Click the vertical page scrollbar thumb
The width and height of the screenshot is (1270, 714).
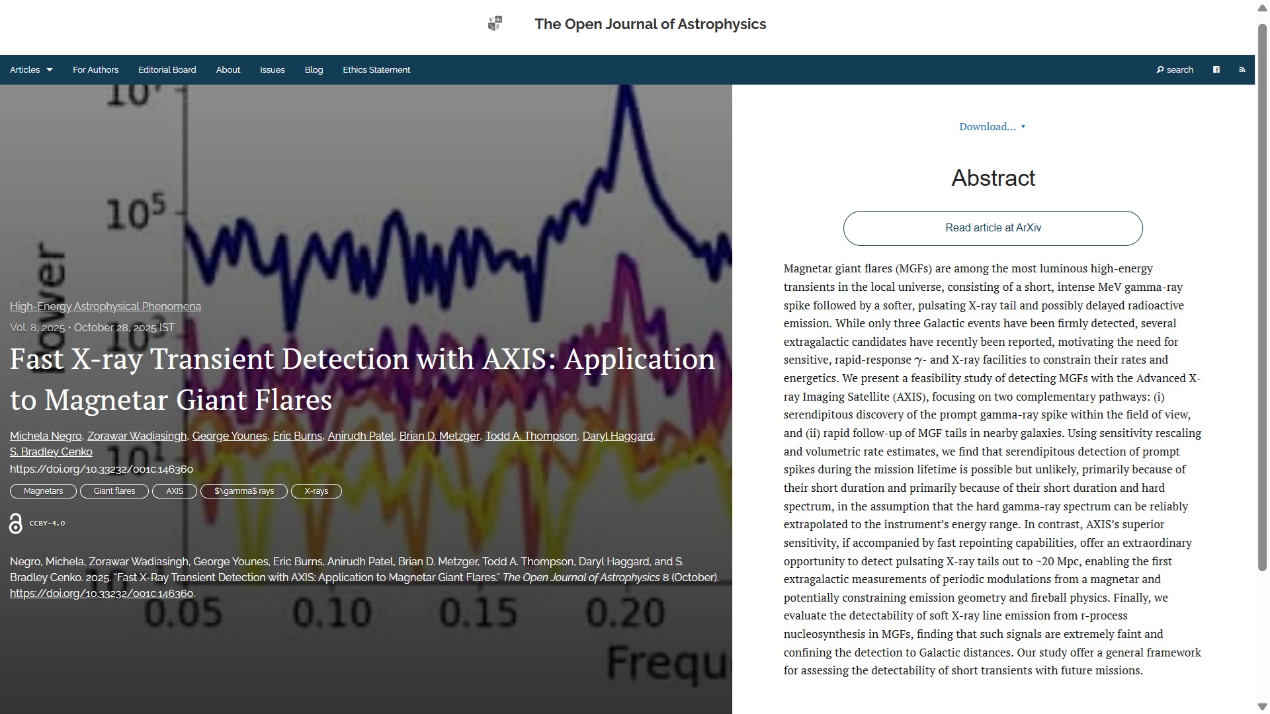1262,297
